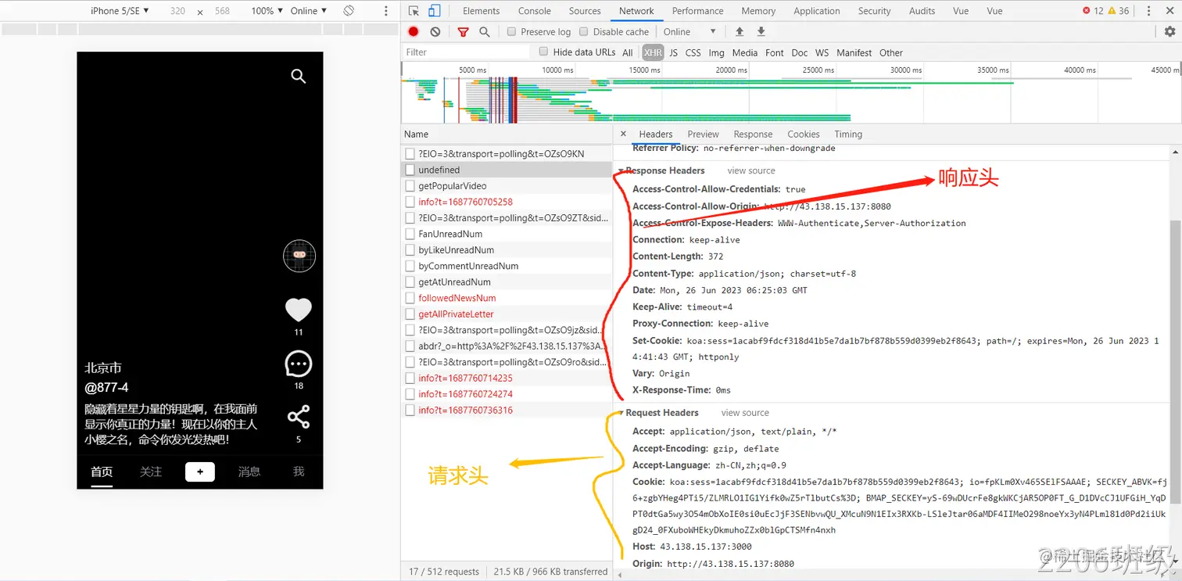Select the JS request type filter

coord(673,52)
